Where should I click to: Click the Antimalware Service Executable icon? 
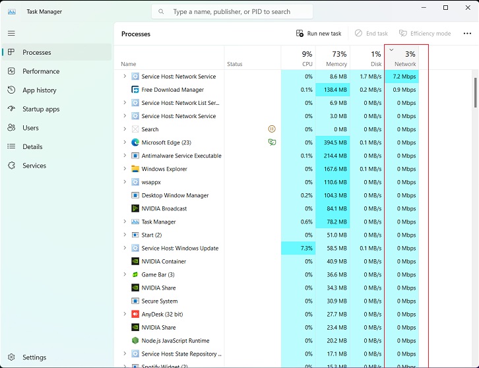[135, 156]
